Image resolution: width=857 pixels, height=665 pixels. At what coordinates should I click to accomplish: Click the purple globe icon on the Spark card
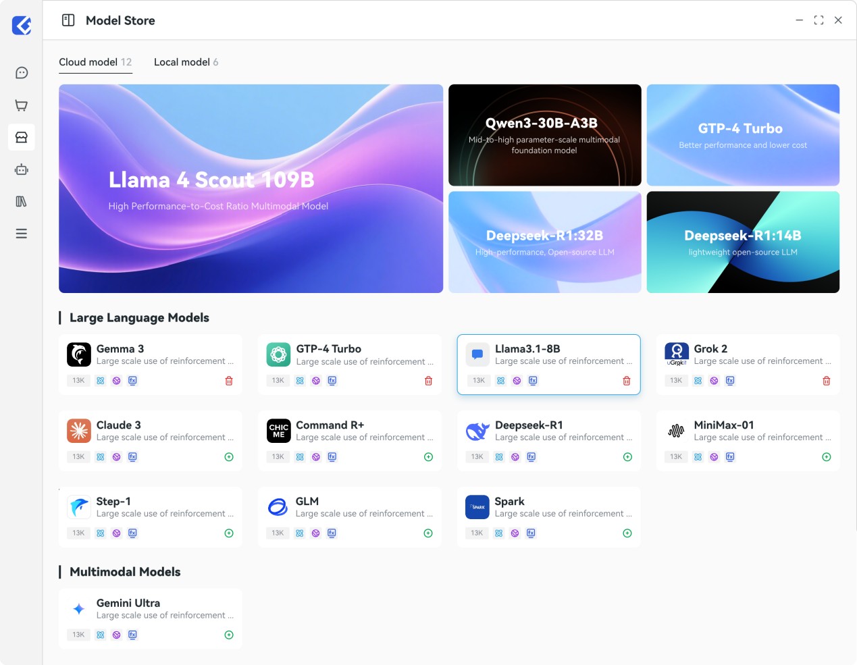(x=516, y=533)
